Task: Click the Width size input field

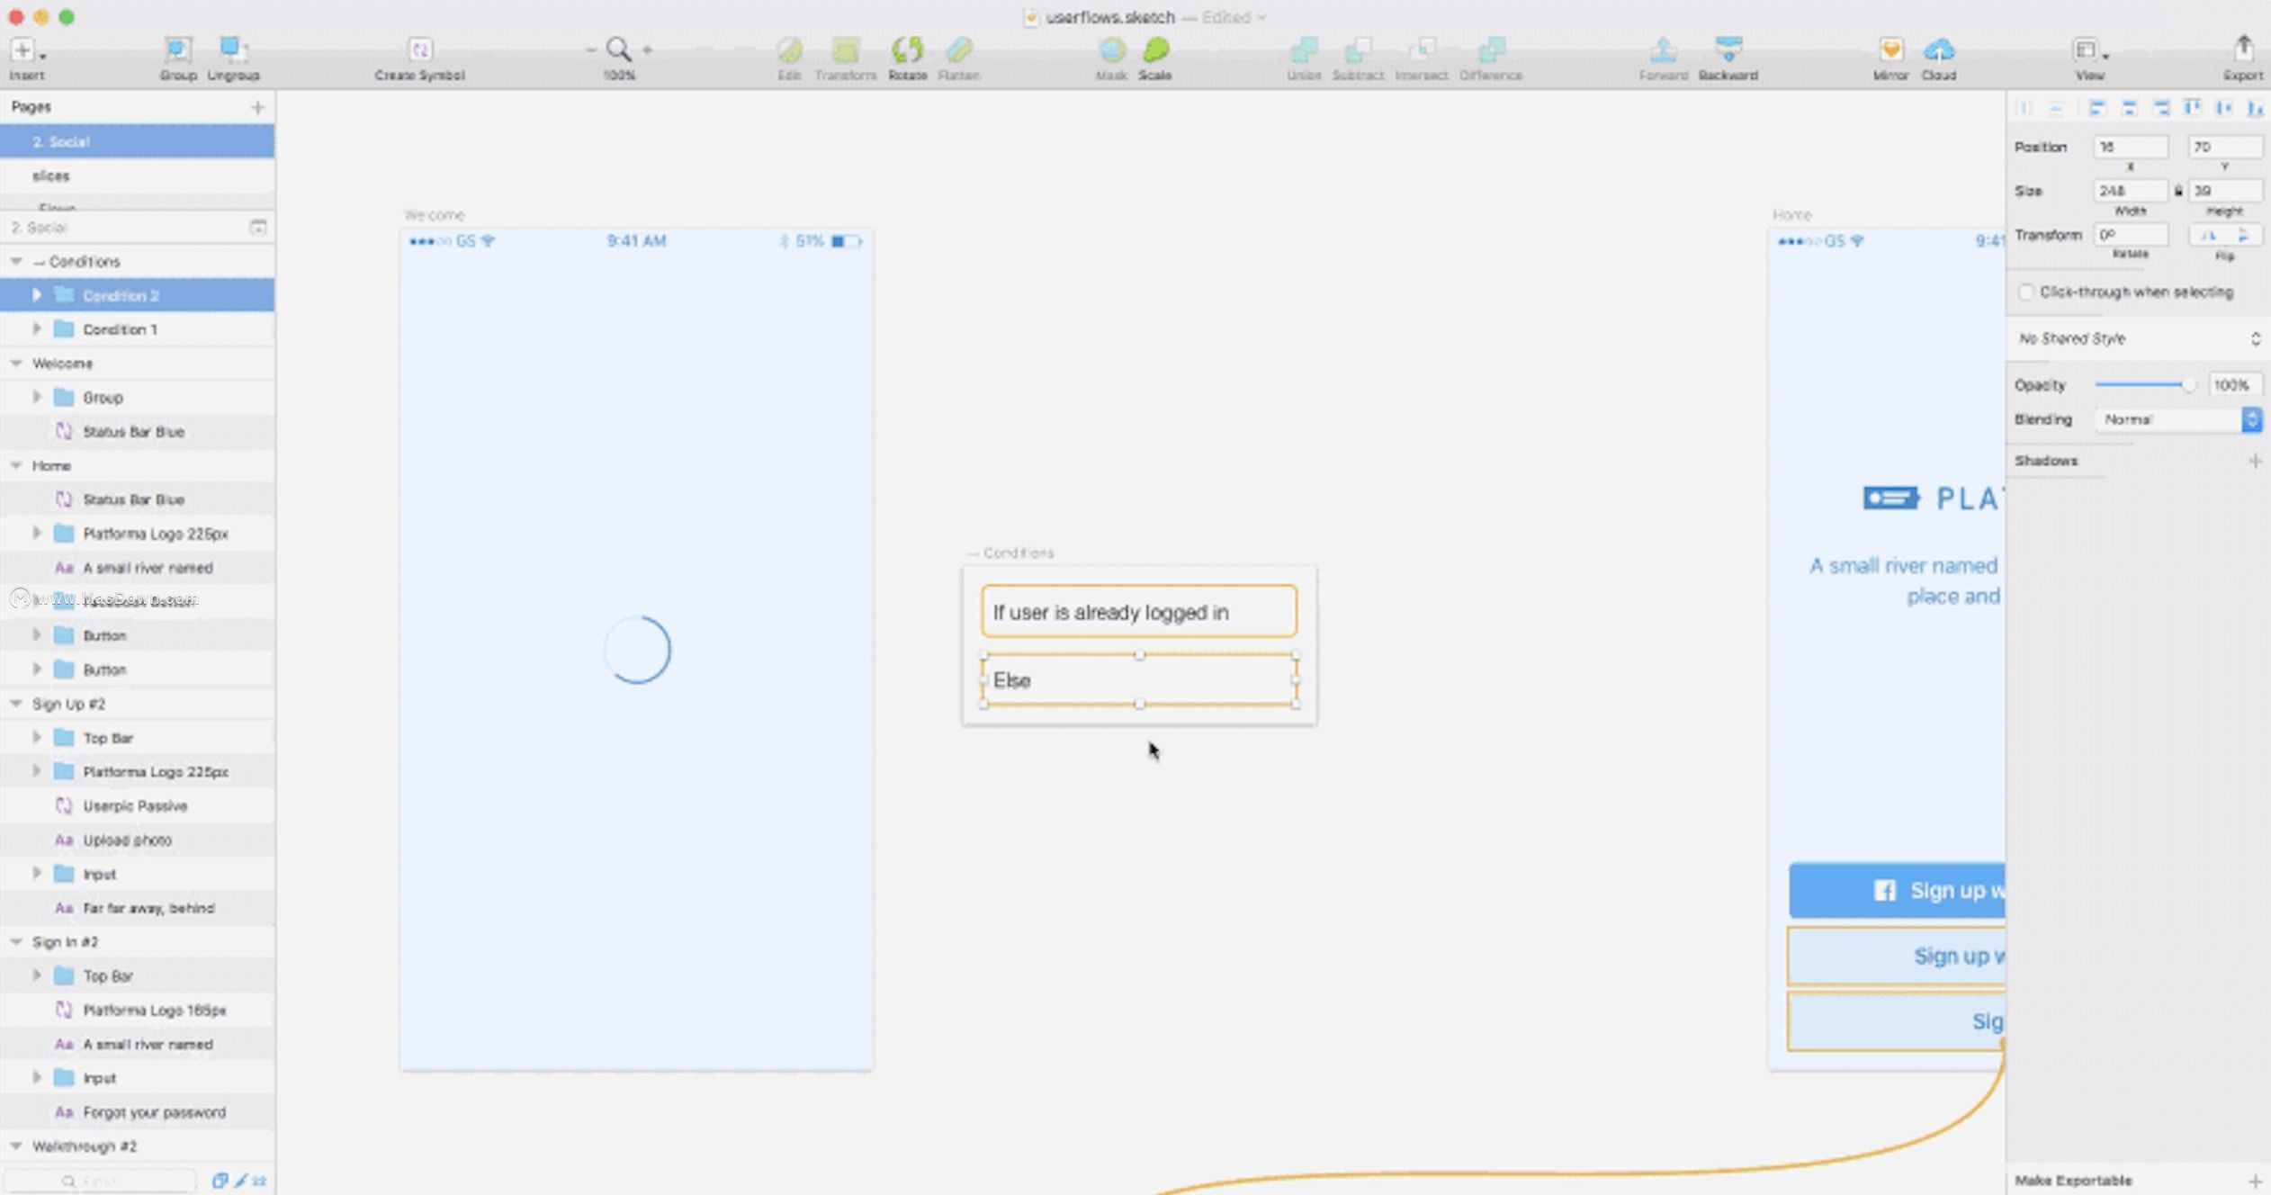Action: tap(2129, 192)
